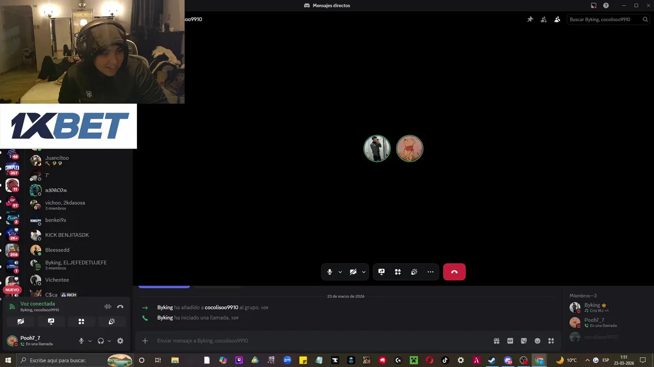Expand input device options beside user mic

(90, 341)
